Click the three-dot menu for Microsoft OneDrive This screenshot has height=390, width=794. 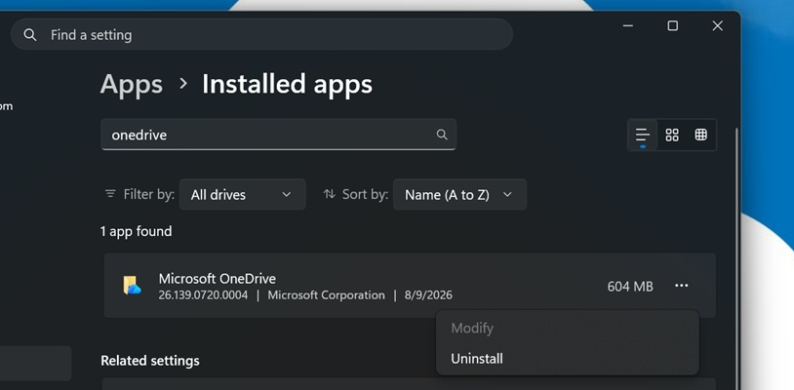point(681,286)
